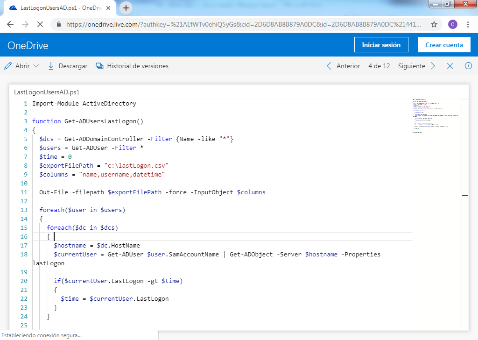
Task: Click the string "name,username,datetime"
Action: (122, 174)
